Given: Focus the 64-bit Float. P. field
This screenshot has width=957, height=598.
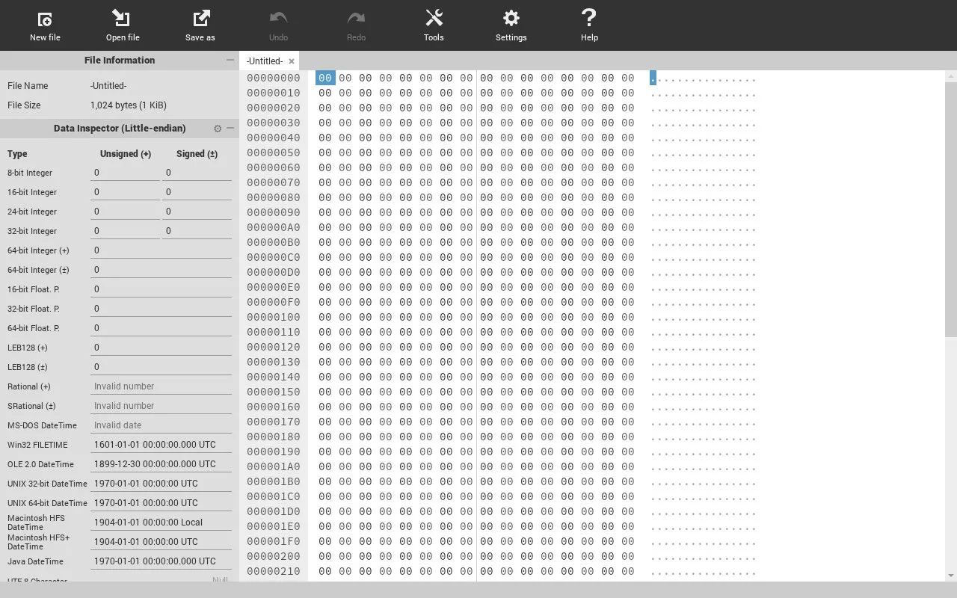Looking at the screenshot, I should 161,328.
